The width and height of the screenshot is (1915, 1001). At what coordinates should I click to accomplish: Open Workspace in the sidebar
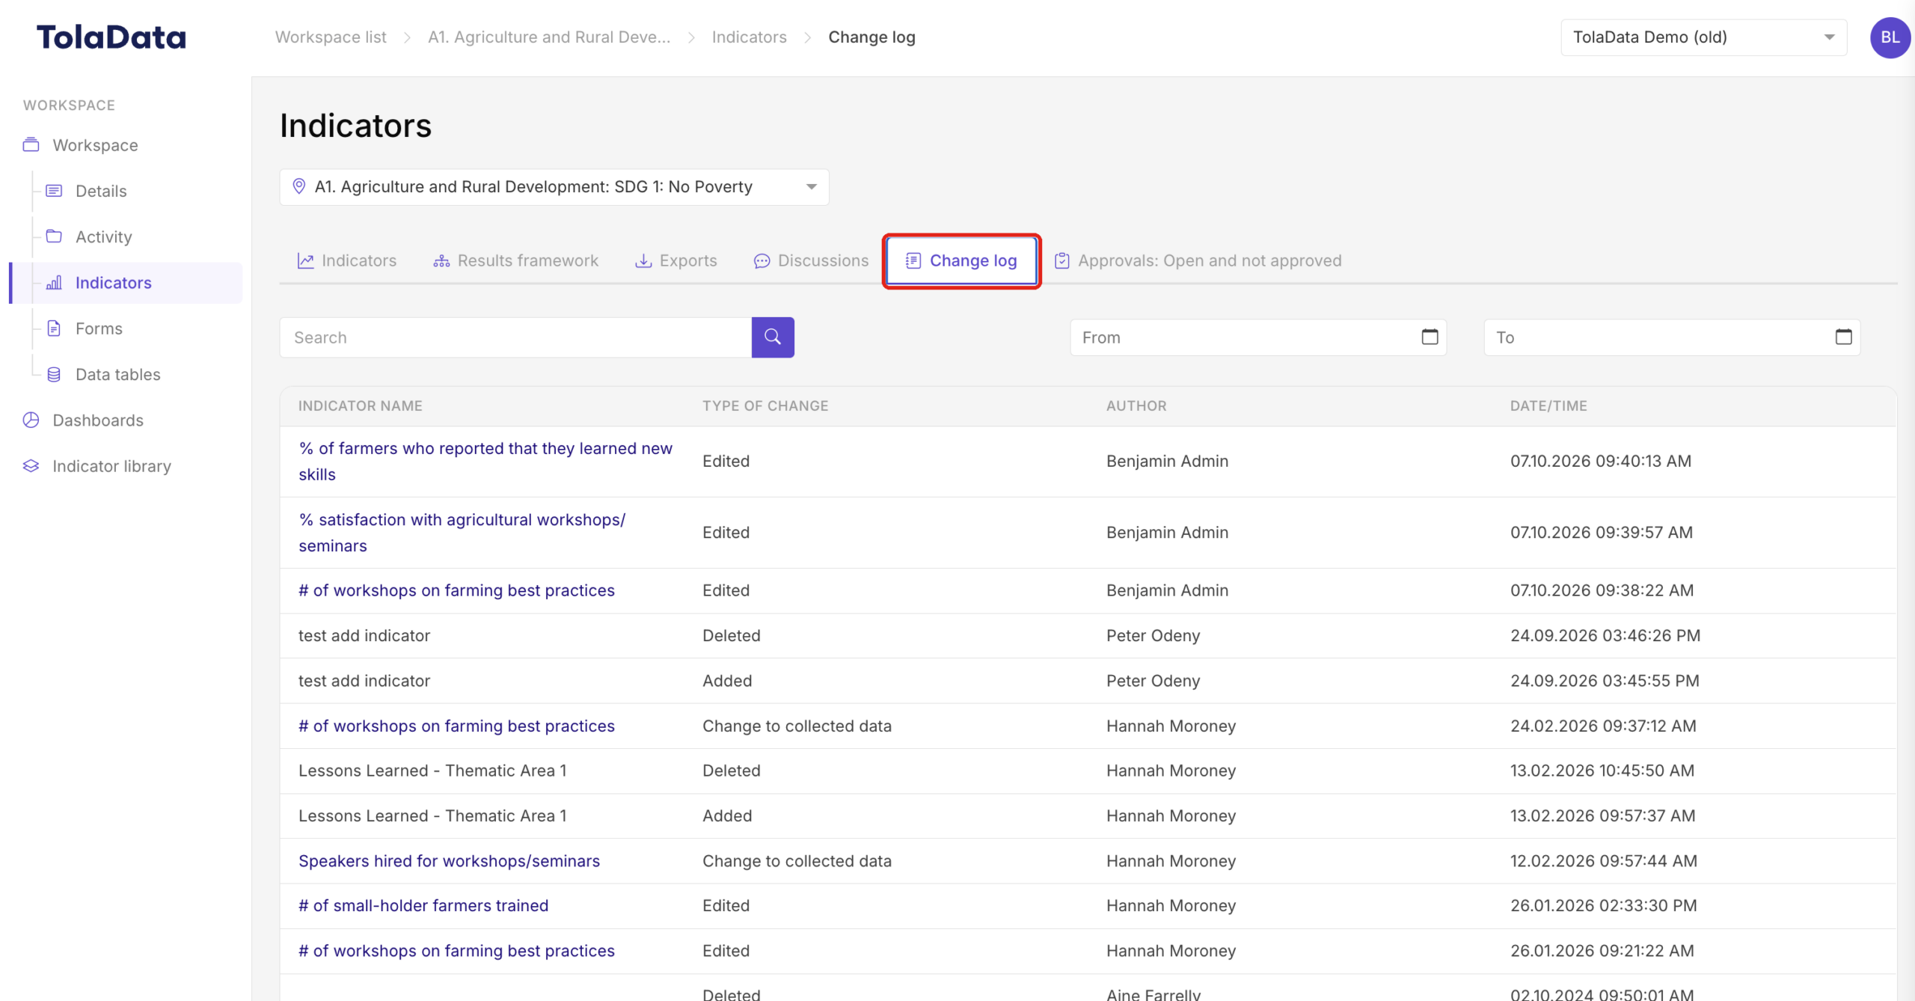click(x=95, y=145)
